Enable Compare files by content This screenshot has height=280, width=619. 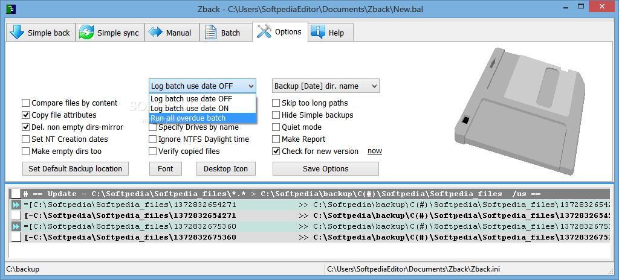pos(70,103)
